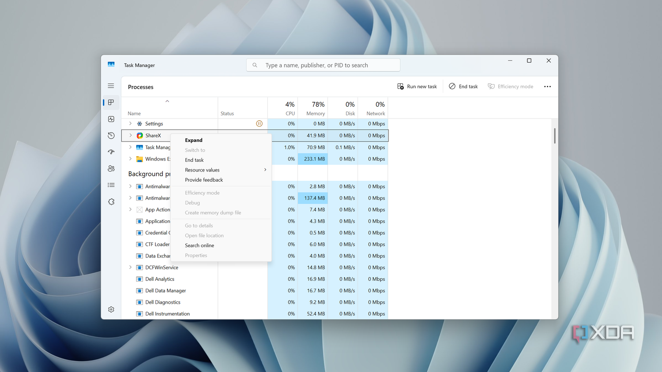The height and width of the screenshot is (372, 662).
Task: Open the Users sidebar icon
Action: (x=111, y=168)
